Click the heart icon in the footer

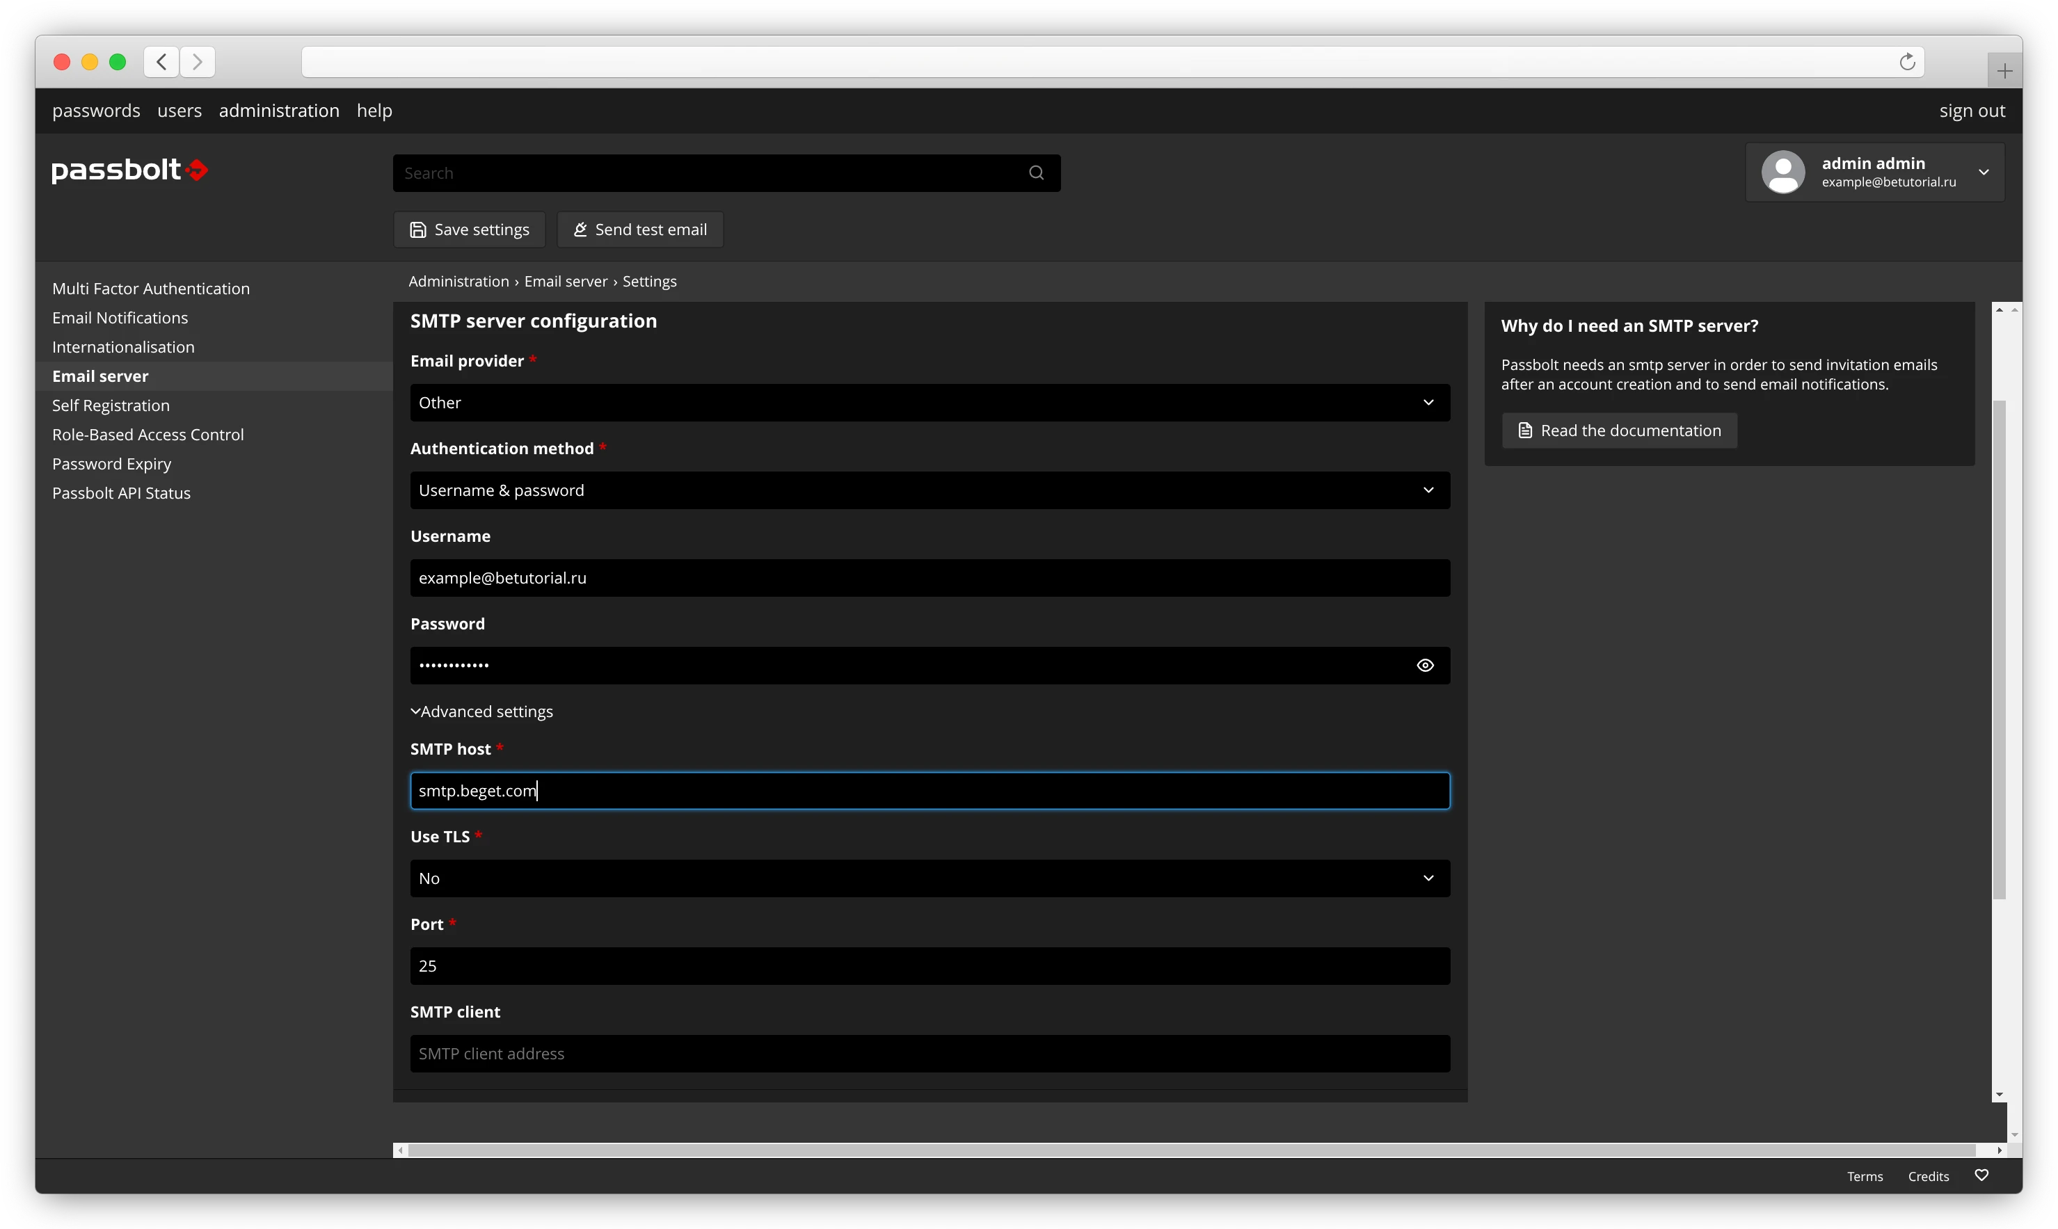tap(1981, 1175)
